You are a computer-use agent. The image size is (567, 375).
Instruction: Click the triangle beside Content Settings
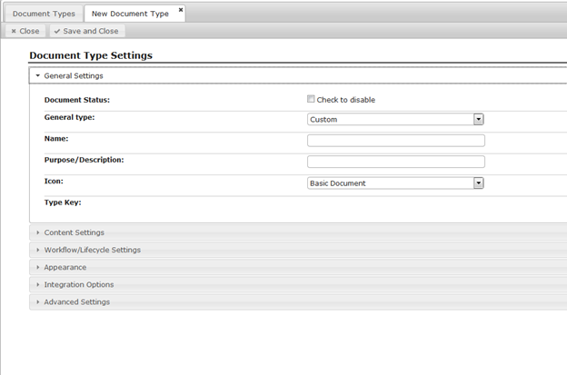[37, 232]
